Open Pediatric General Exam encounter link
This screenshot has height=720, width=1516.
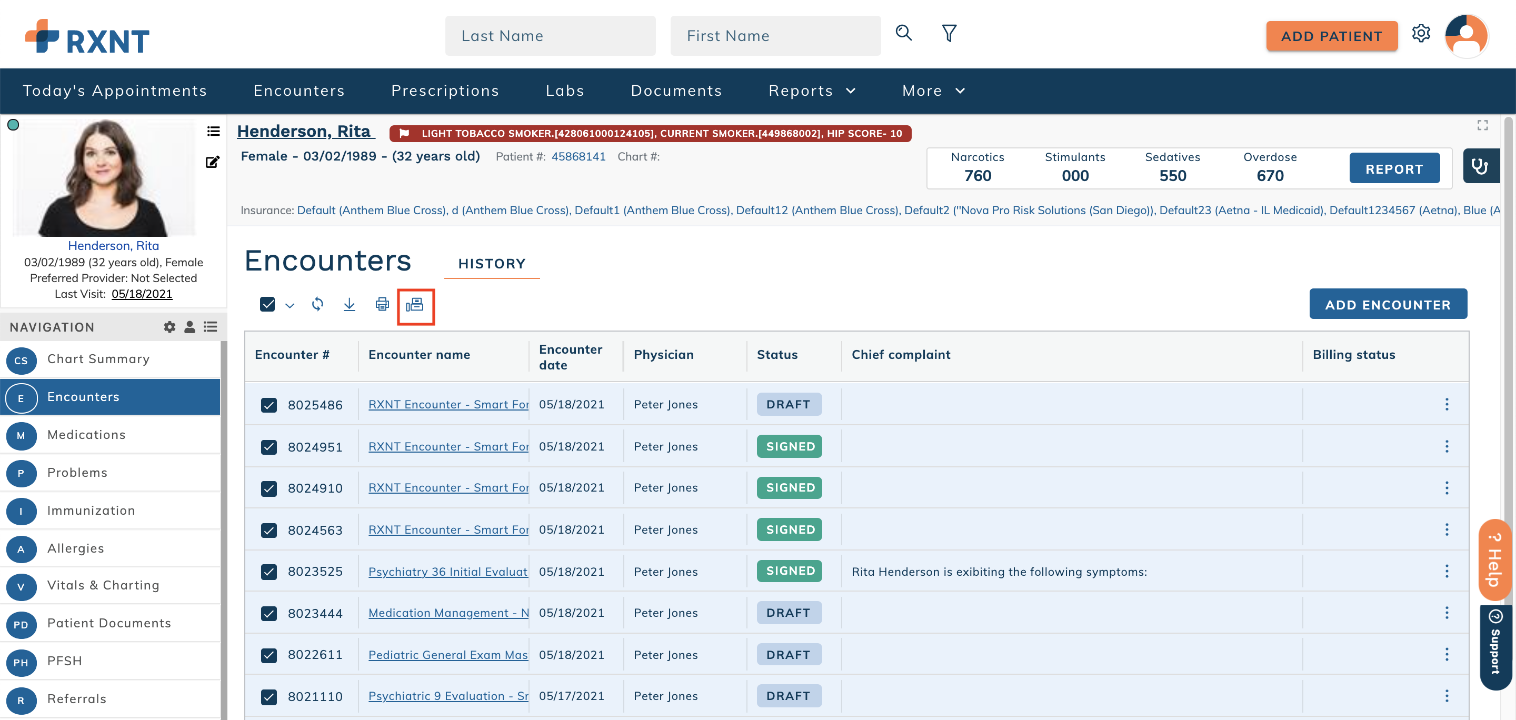(x=448, y=655)
